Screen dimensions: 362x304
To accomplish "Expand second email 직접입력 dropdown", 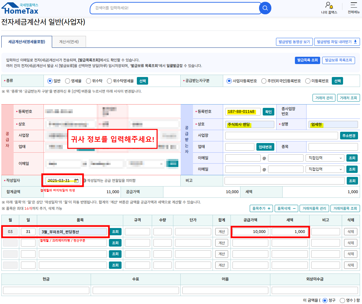I will (x=324, y=169).
